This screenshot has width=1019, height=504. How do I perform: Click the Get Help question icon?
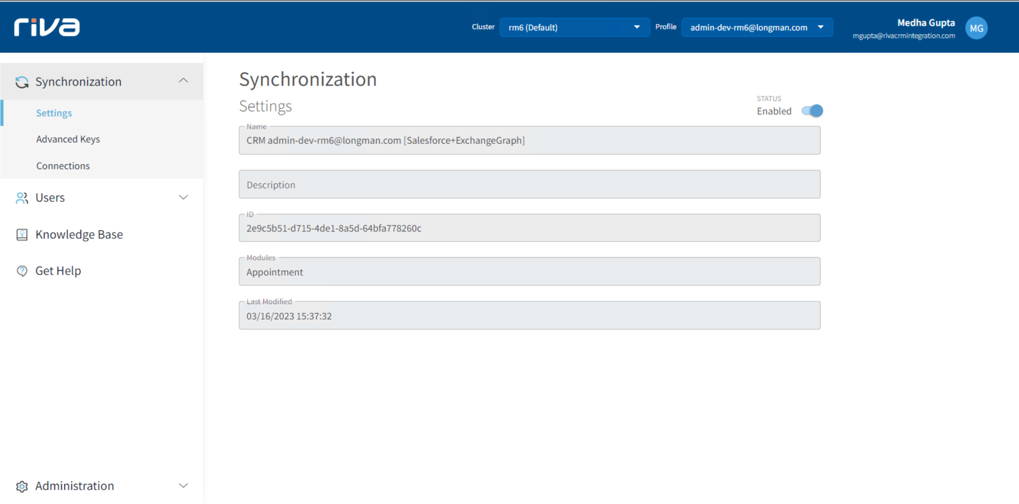[22, 271]
